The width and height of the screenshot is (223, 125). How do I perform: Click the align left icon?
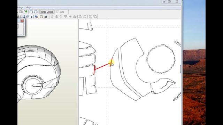point(52,17)
